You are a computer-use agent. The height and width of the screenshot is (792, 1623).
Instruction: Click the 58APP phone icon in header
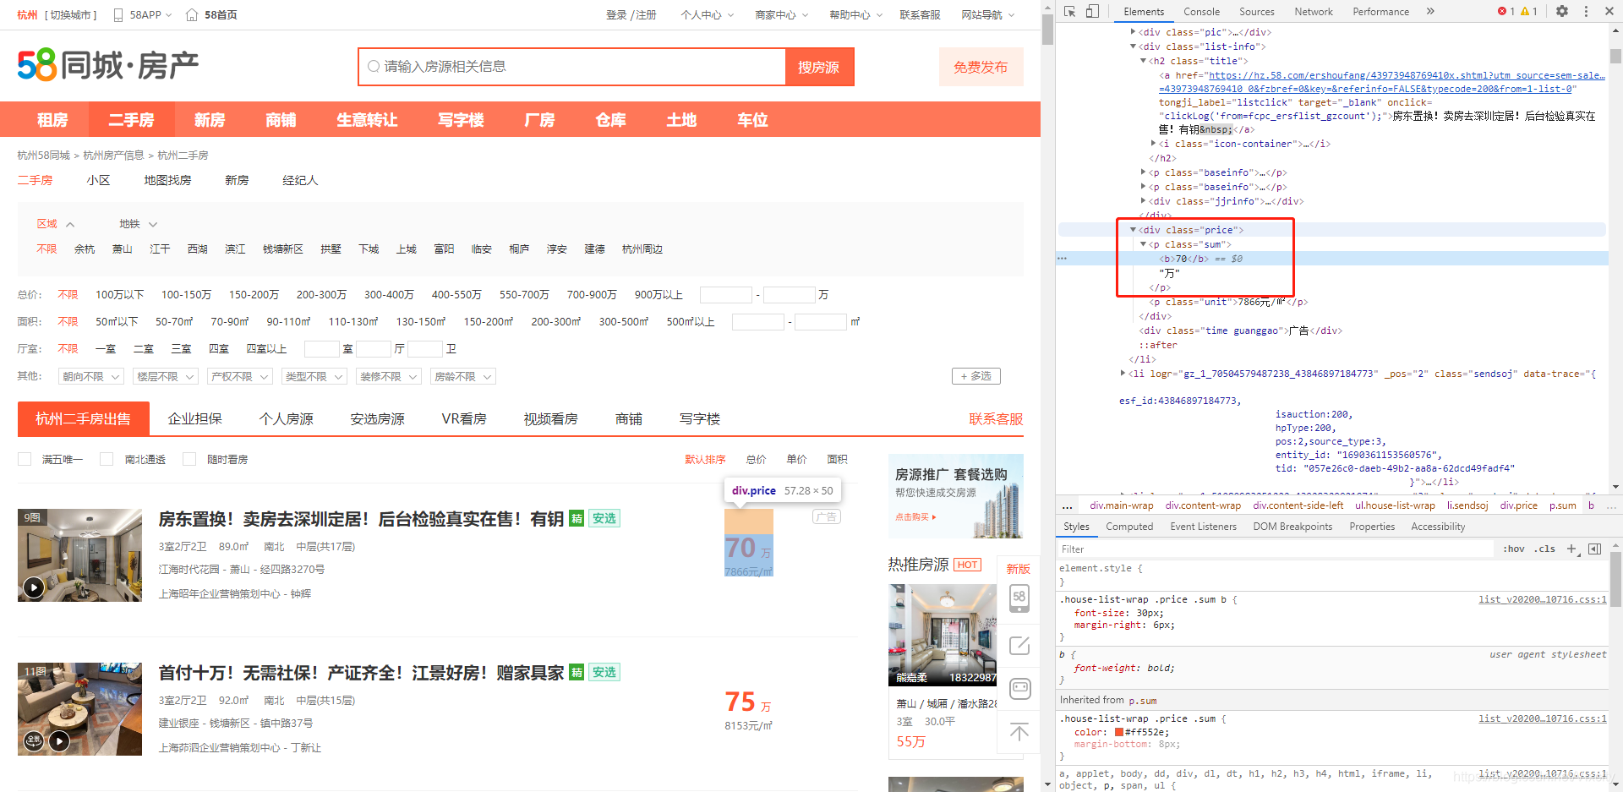tap(118, 15)
